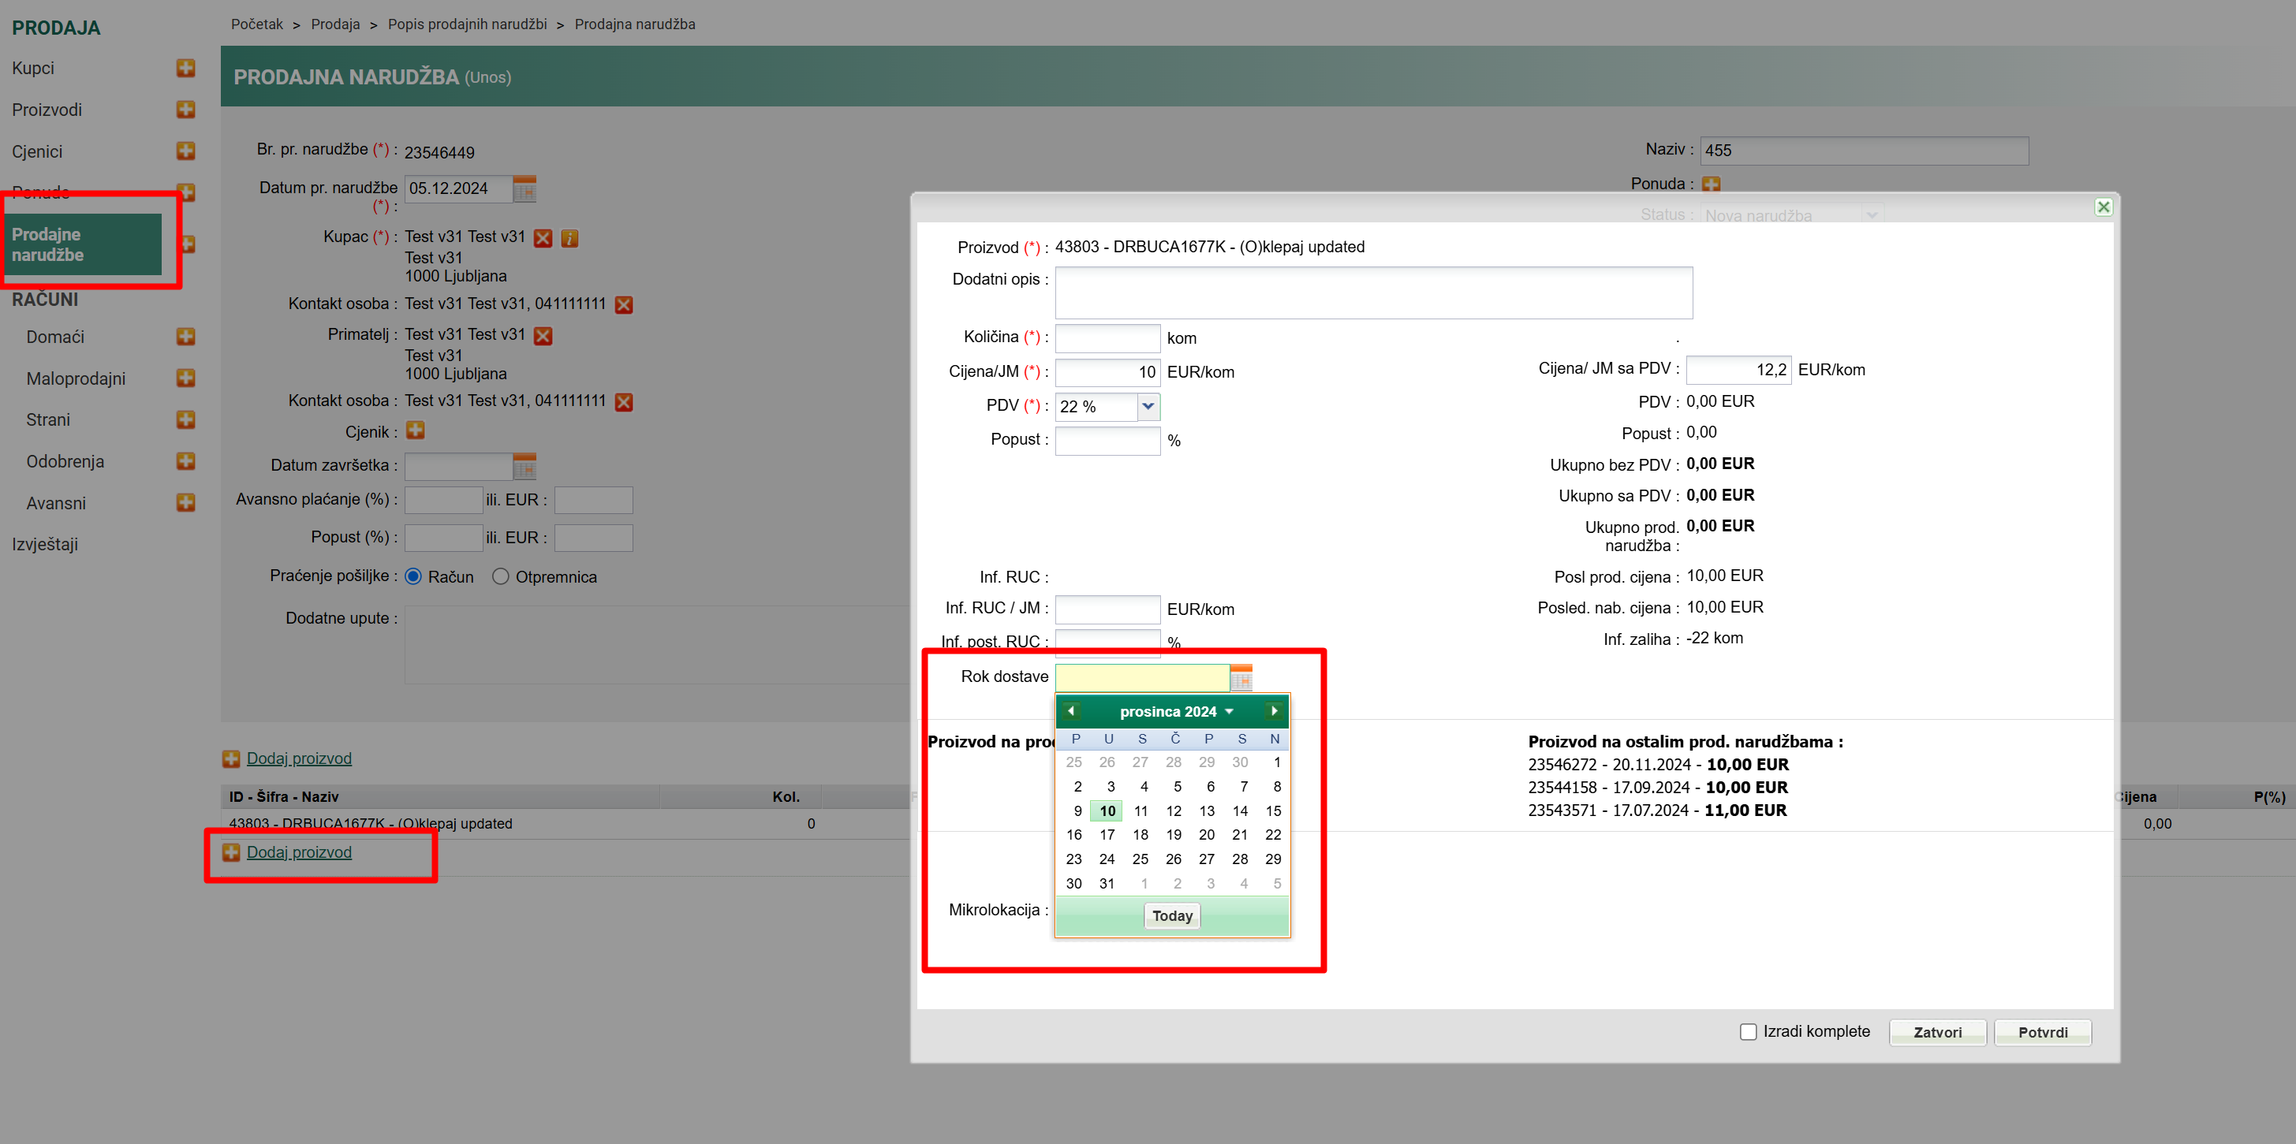Open Kupac info icon
The width and height of the screenshot is (2296, 1144).
point(569,238)
